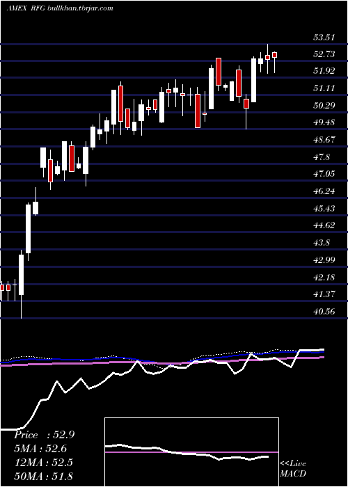The image size is (348, 487).
Task: Click the 40.56 price axis label
Action: coord(324,311)
